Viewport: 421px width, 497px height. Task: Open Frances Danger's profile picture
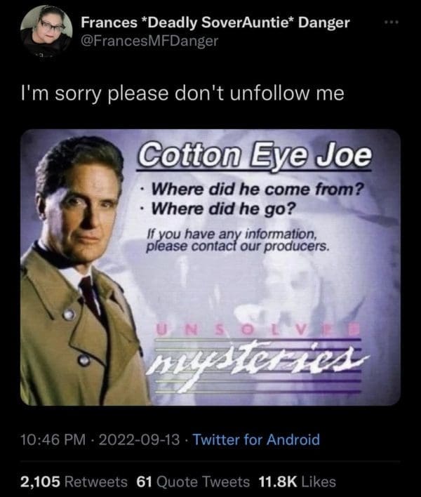(x=46, y=30)
